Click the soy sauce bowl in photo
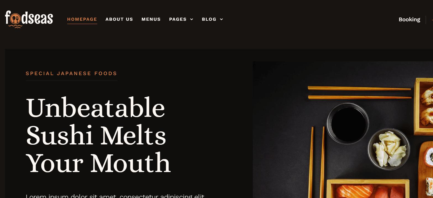This screenshot has height=198, width=433. 348,123
